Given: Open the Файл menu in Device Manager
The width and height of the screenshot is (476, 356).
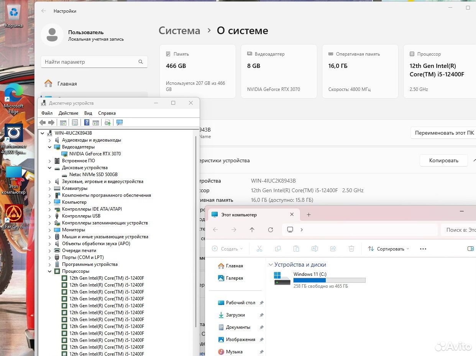Looking at the screenshot, I should click(47, 113).
